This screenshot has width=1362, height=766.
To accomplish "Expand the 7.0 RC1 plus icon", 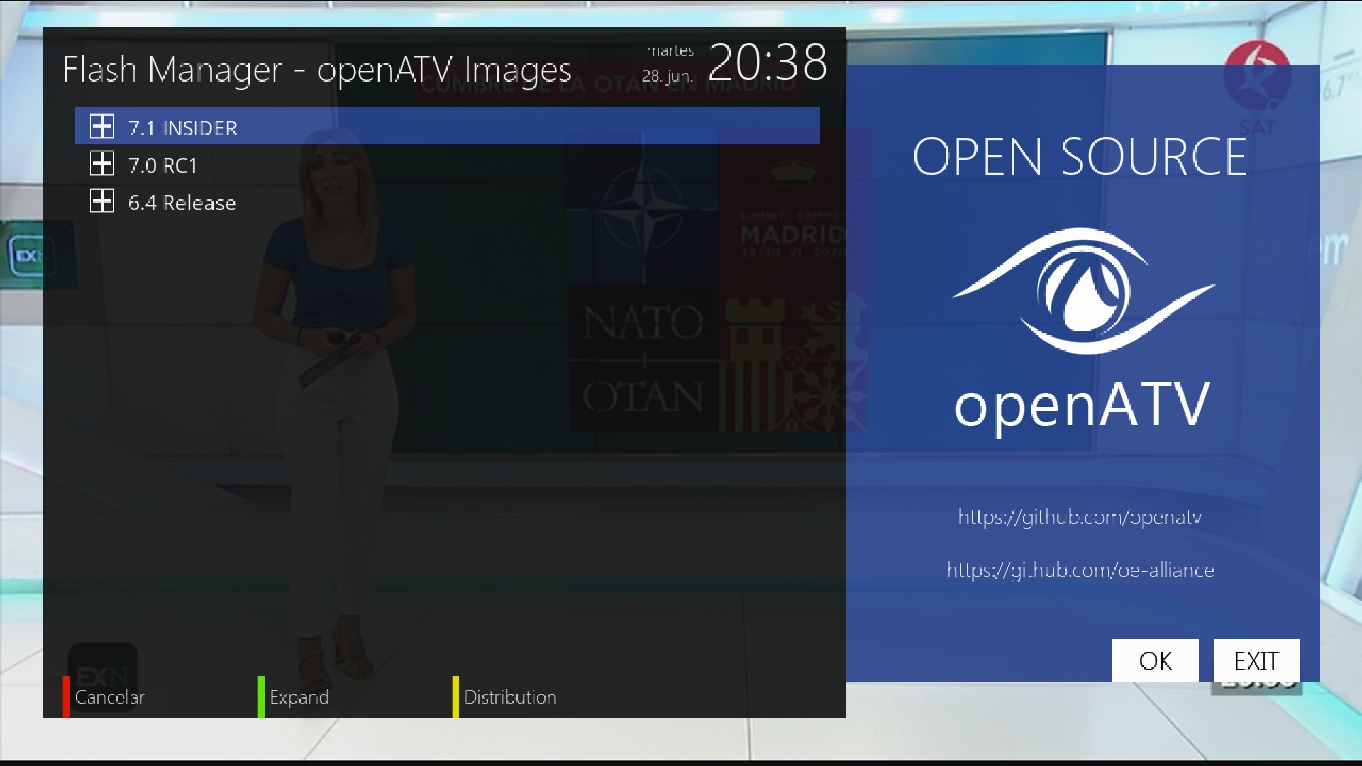I will tap(102, 165).
